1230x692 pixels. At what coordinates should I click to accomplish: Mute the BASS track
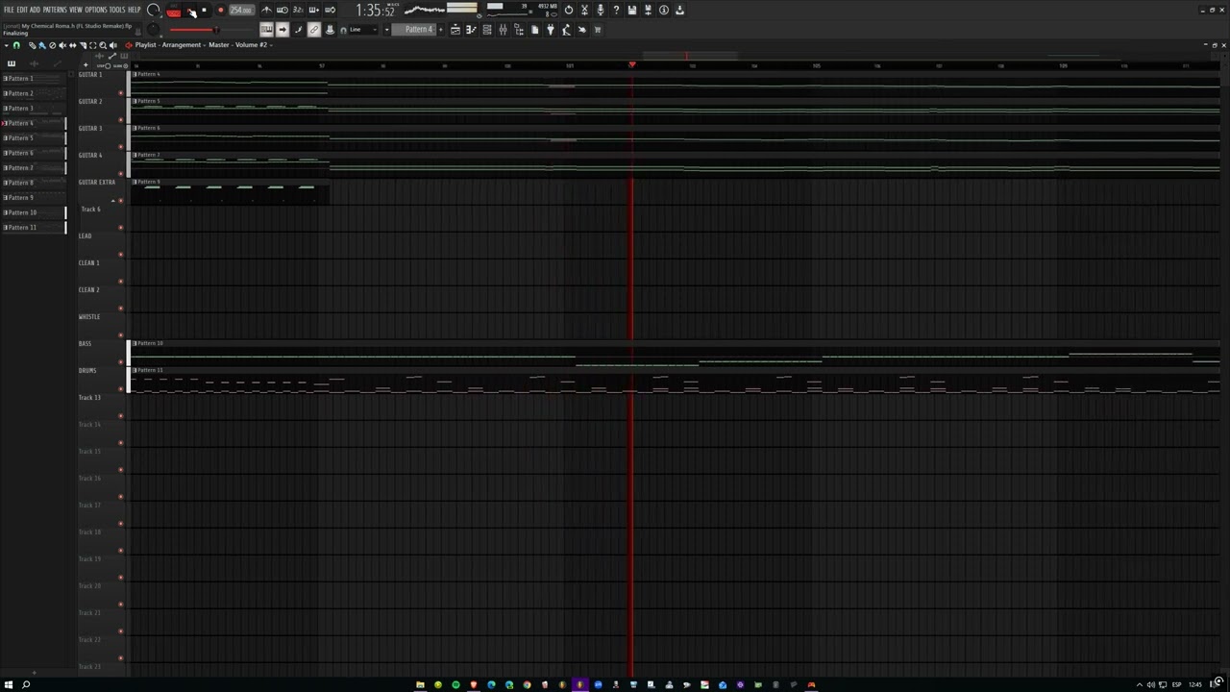tap(120, 361)
